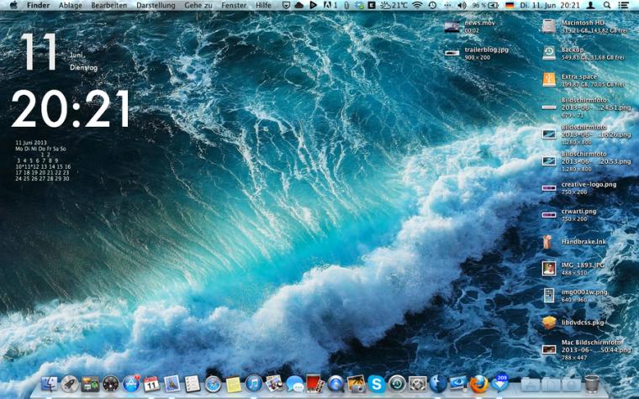Click the Wi-Fi status icon
Viewport: 639px width, 399px height.
(417, 5)
